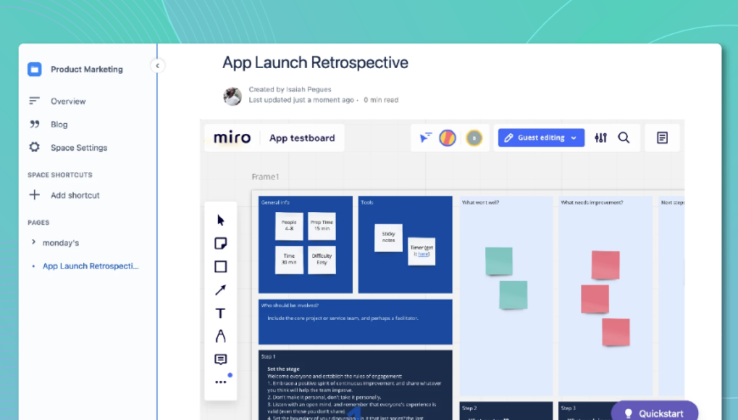The height and width of the screenshot is (420, 738).
Task: Click the 'here' link on Timer note
Action: click(x=423, y=254)
